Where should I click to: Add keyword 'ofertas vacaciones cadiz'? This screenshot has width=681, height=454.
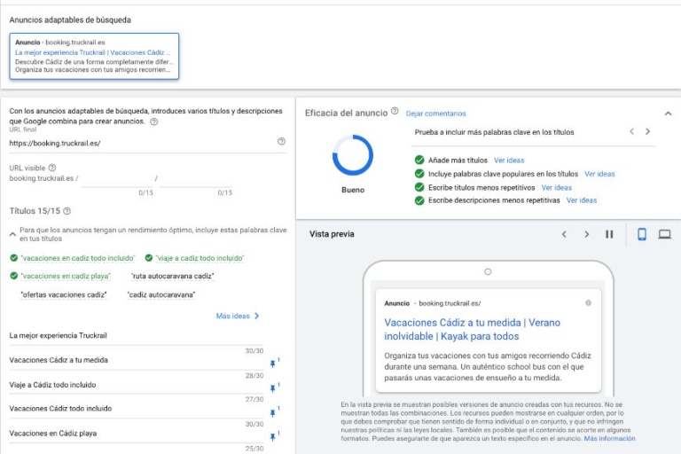(x=64, y=294)
